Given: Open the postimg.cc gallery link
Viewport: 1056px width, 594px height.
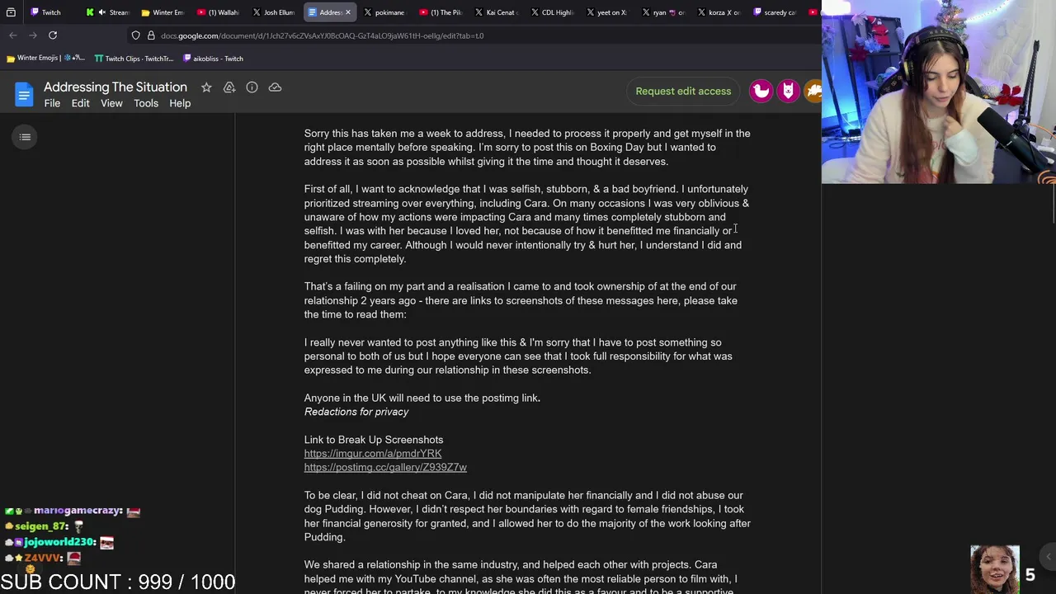Looking at the screenshot, I should pyautogui.click(x=385, y=468).
